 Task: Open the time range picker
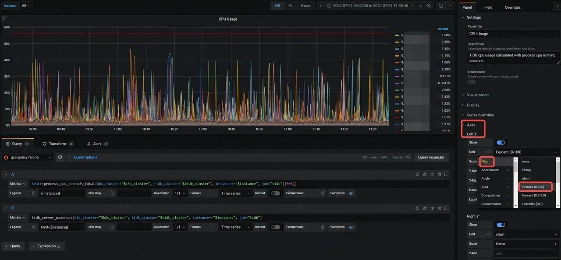[370, 6]
